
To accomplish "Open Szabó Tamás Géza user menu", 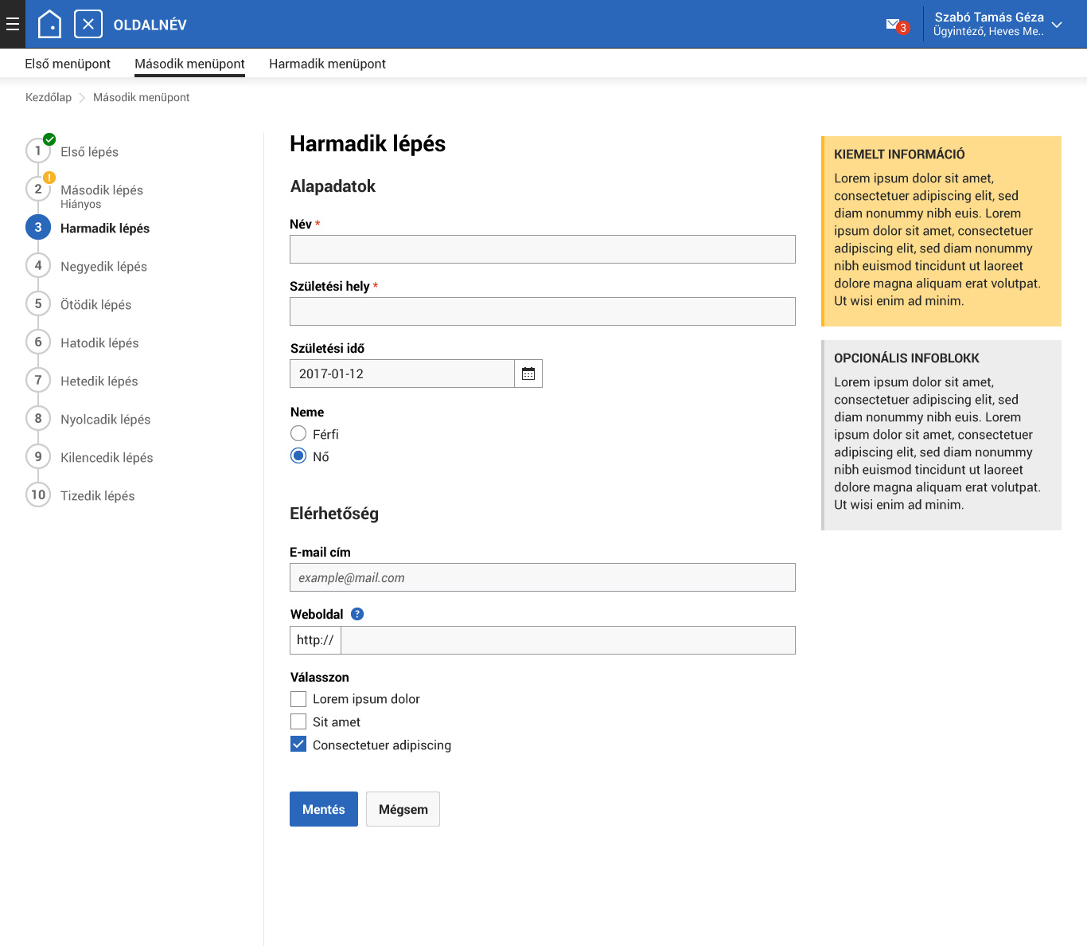I will coord(989,24).
